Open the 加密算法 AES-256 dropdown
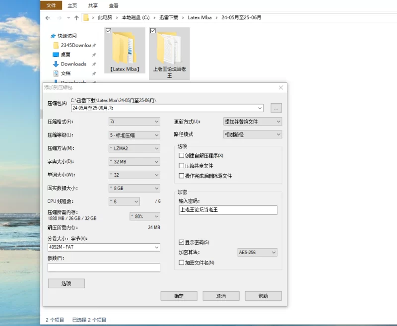397x326 pixels. (257, 253)
